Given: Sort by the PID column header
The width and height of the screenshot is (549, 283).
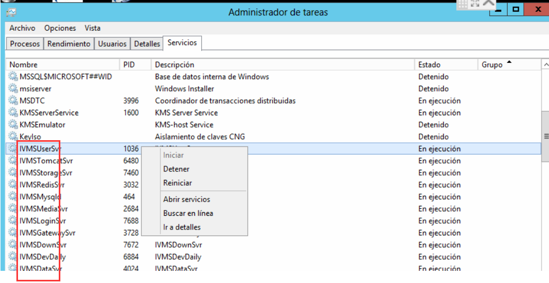Looking at the screenshot, I should coord(136,65).
